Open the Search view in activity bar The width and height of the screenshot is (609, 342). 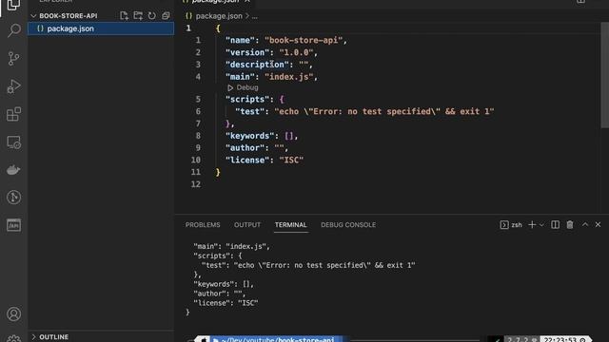[x=14, y=30]
